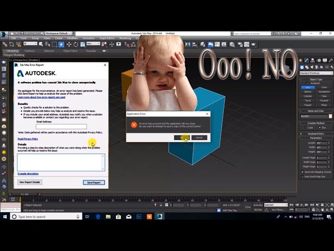This screenshot has height=251, width=334.
Task: Click the Render Production teapot icon
Action: tap(254, 44)
